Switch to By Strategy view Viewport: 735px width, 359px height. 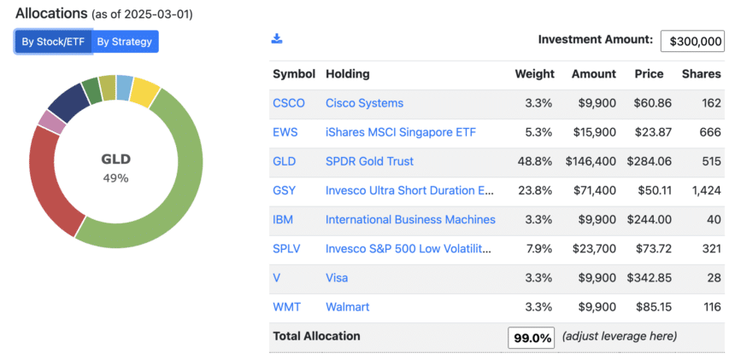(125, 42)
